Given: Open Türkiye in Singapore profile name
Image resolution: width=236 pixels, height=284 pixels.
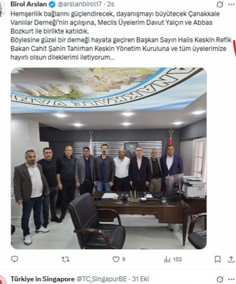Looking at the screenshot, I should click(42, 279).
